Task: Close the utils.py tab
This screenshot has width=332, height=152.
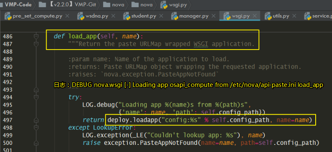Action: [294, 16]
